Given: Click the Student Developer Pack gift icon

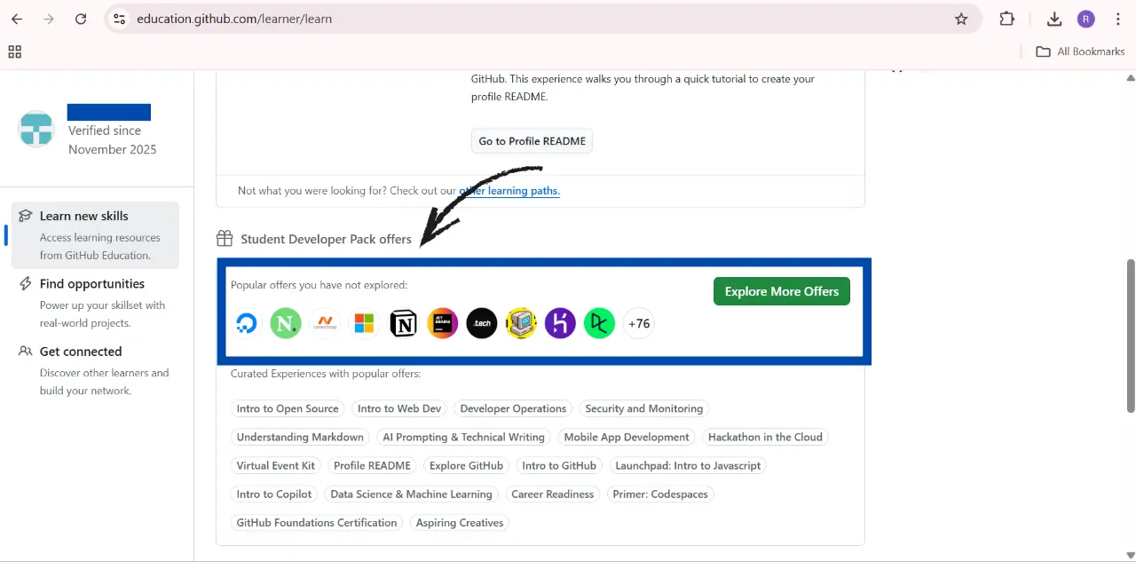Looking at the screenshot, I should [225, 238].
